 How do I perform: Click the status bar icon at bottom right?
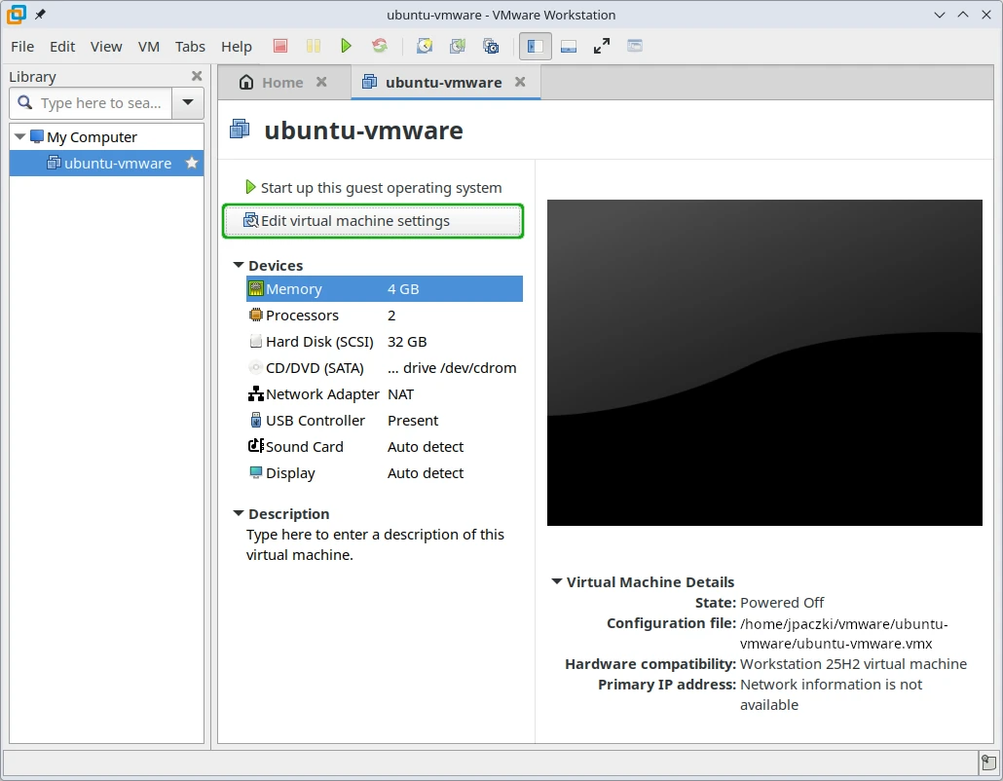987,762
